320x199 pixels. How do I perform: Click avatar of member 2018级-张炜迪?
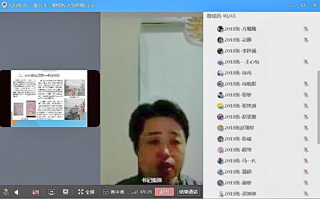click(220, 106)
